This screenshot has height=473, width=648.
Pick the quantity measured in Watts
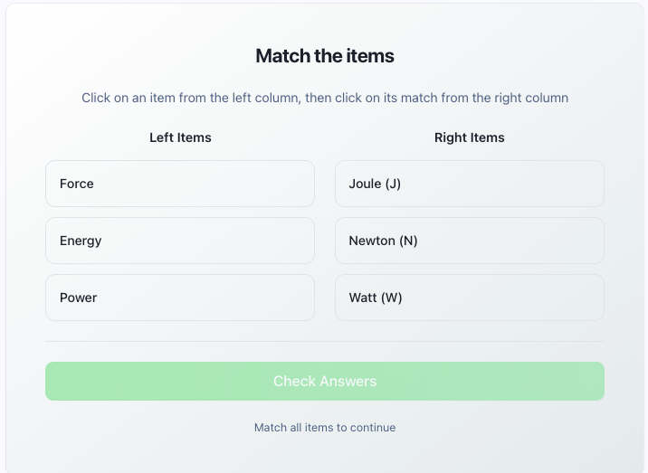[x=180, y=298]
